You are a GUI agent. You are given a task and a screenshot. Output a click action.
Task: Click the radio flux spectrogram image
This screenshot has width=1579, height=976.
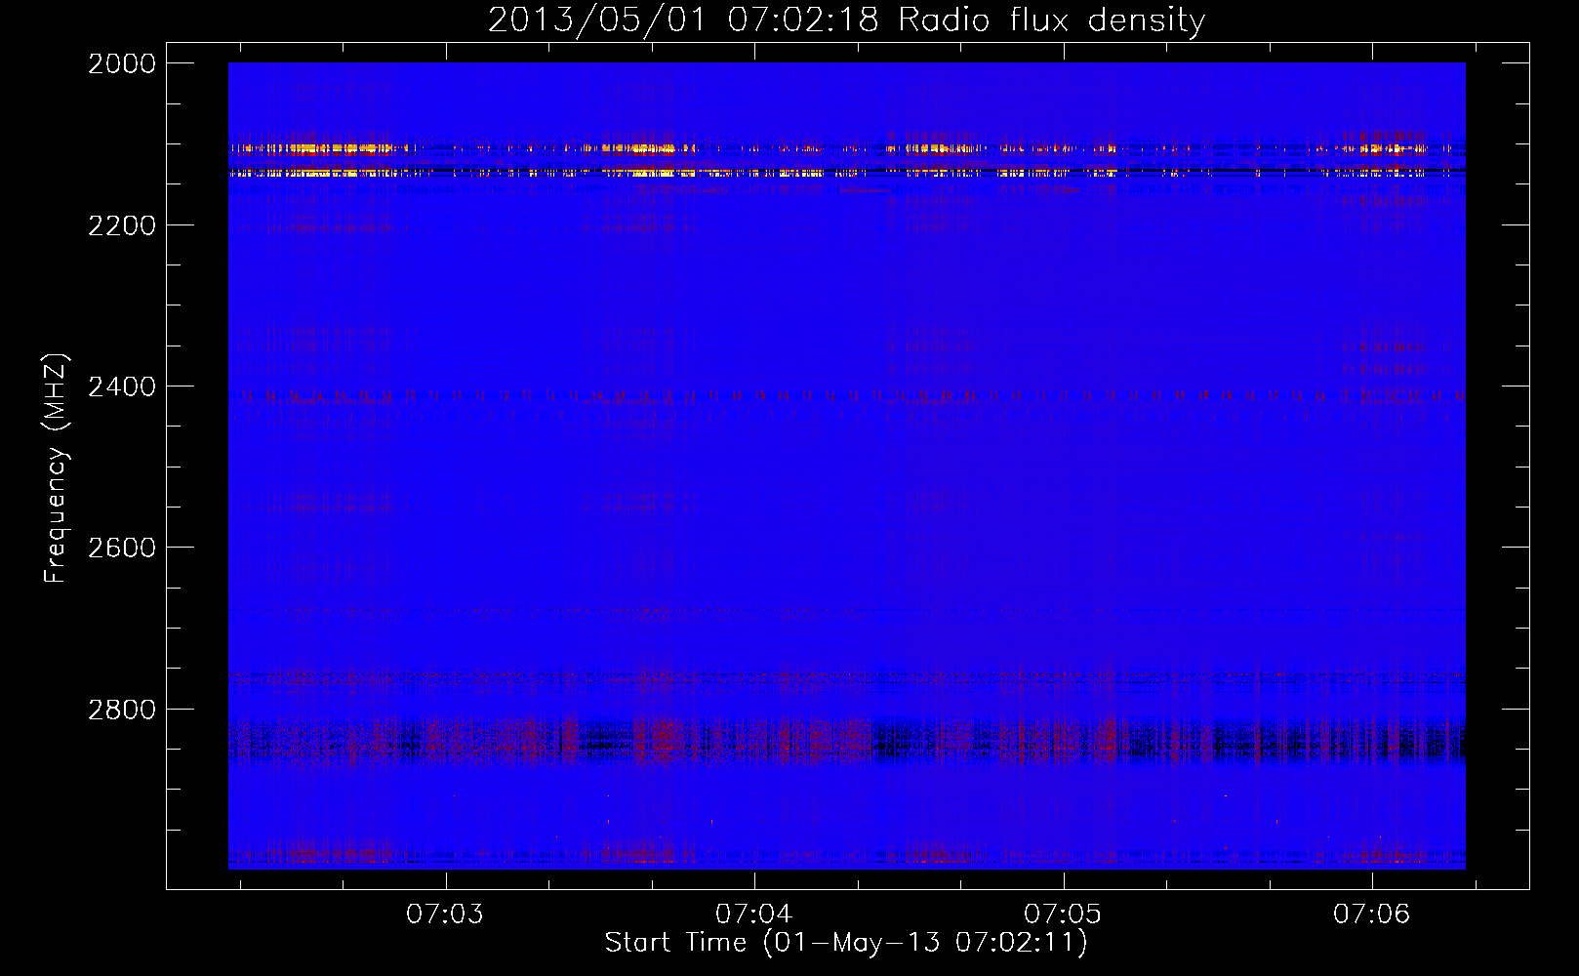[x=846, y=466]
